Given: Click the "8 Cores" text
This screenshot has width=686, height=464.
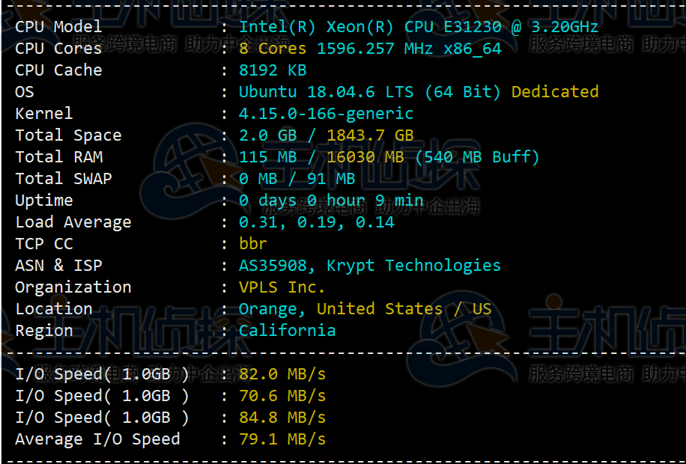Looking at the screenshot, I should 273,49.
